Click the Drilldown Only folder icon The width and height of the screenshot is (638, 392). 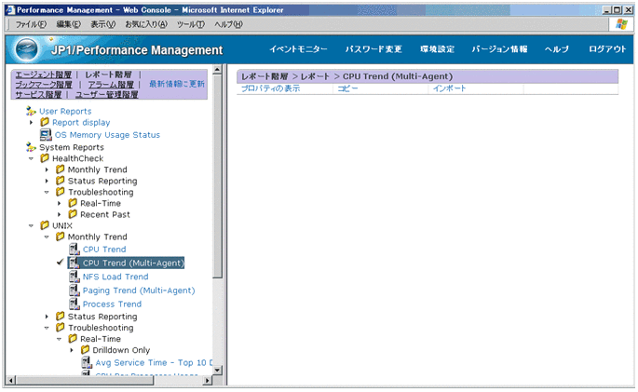click(85, 350)
